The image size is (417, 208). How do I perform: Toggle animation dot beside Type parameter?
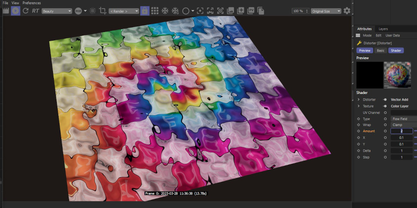[358, 119]
